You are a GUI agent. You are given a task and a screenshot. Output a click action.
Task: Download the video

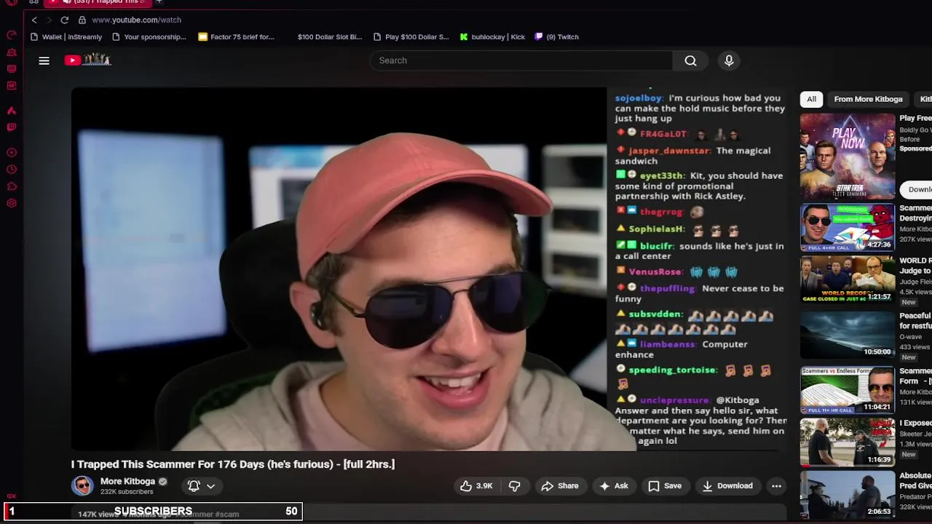[x=727, y=485]
